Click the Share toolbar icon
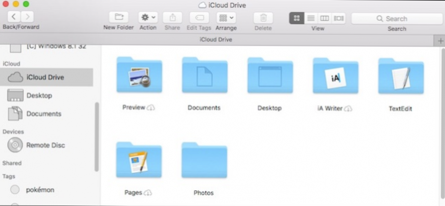This screenshot has width=445, height=206. pos(172,17)
